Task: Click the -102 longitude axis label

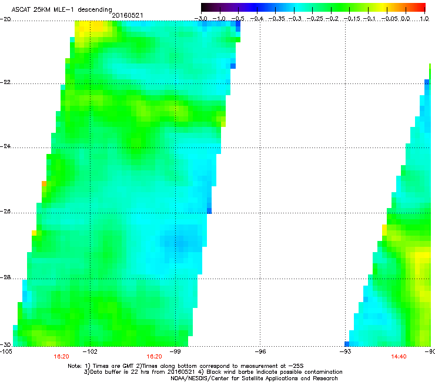Action: click(x=90, y=351)
